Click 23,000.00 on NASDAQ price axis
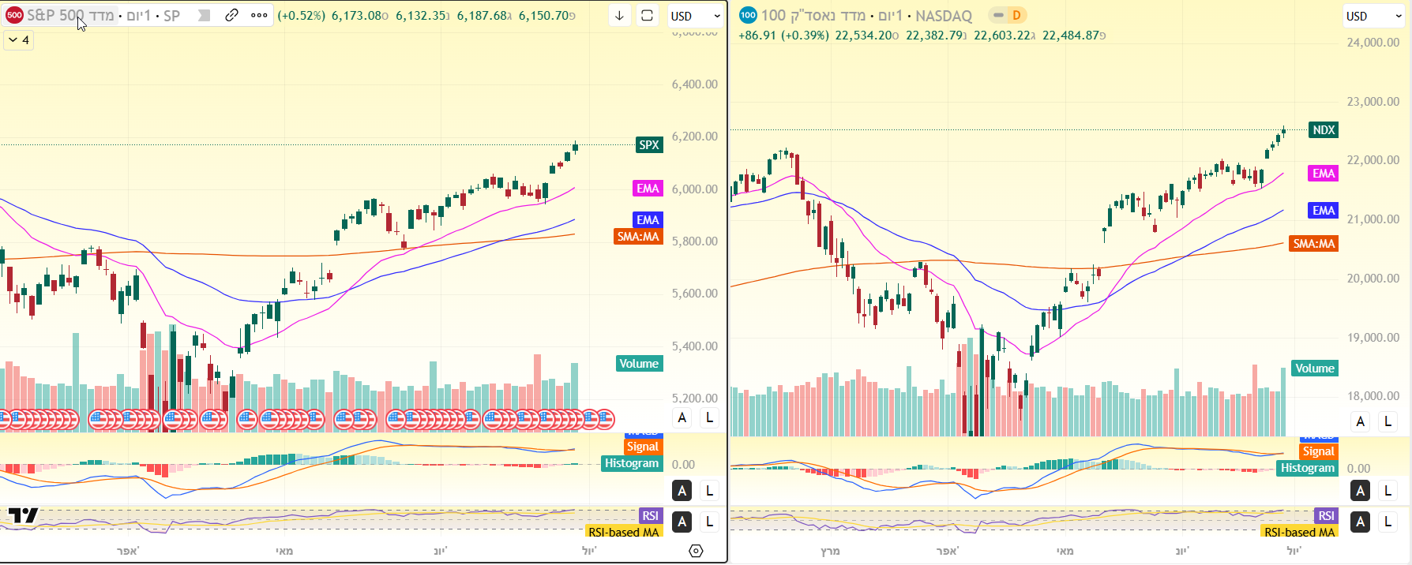The height and width of the screenshot is (565, 1412). tap(1373, 101)
